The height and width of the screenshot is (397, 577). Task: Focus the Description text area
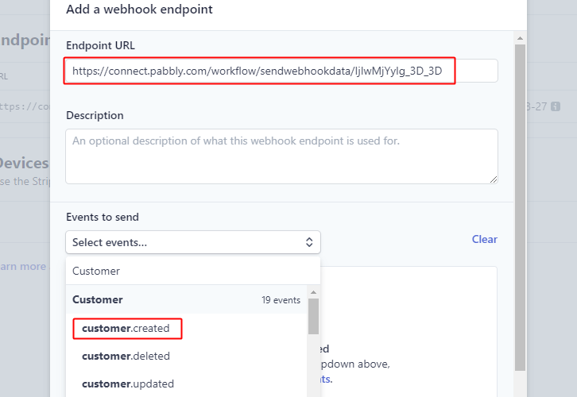(x=281, y=156)
